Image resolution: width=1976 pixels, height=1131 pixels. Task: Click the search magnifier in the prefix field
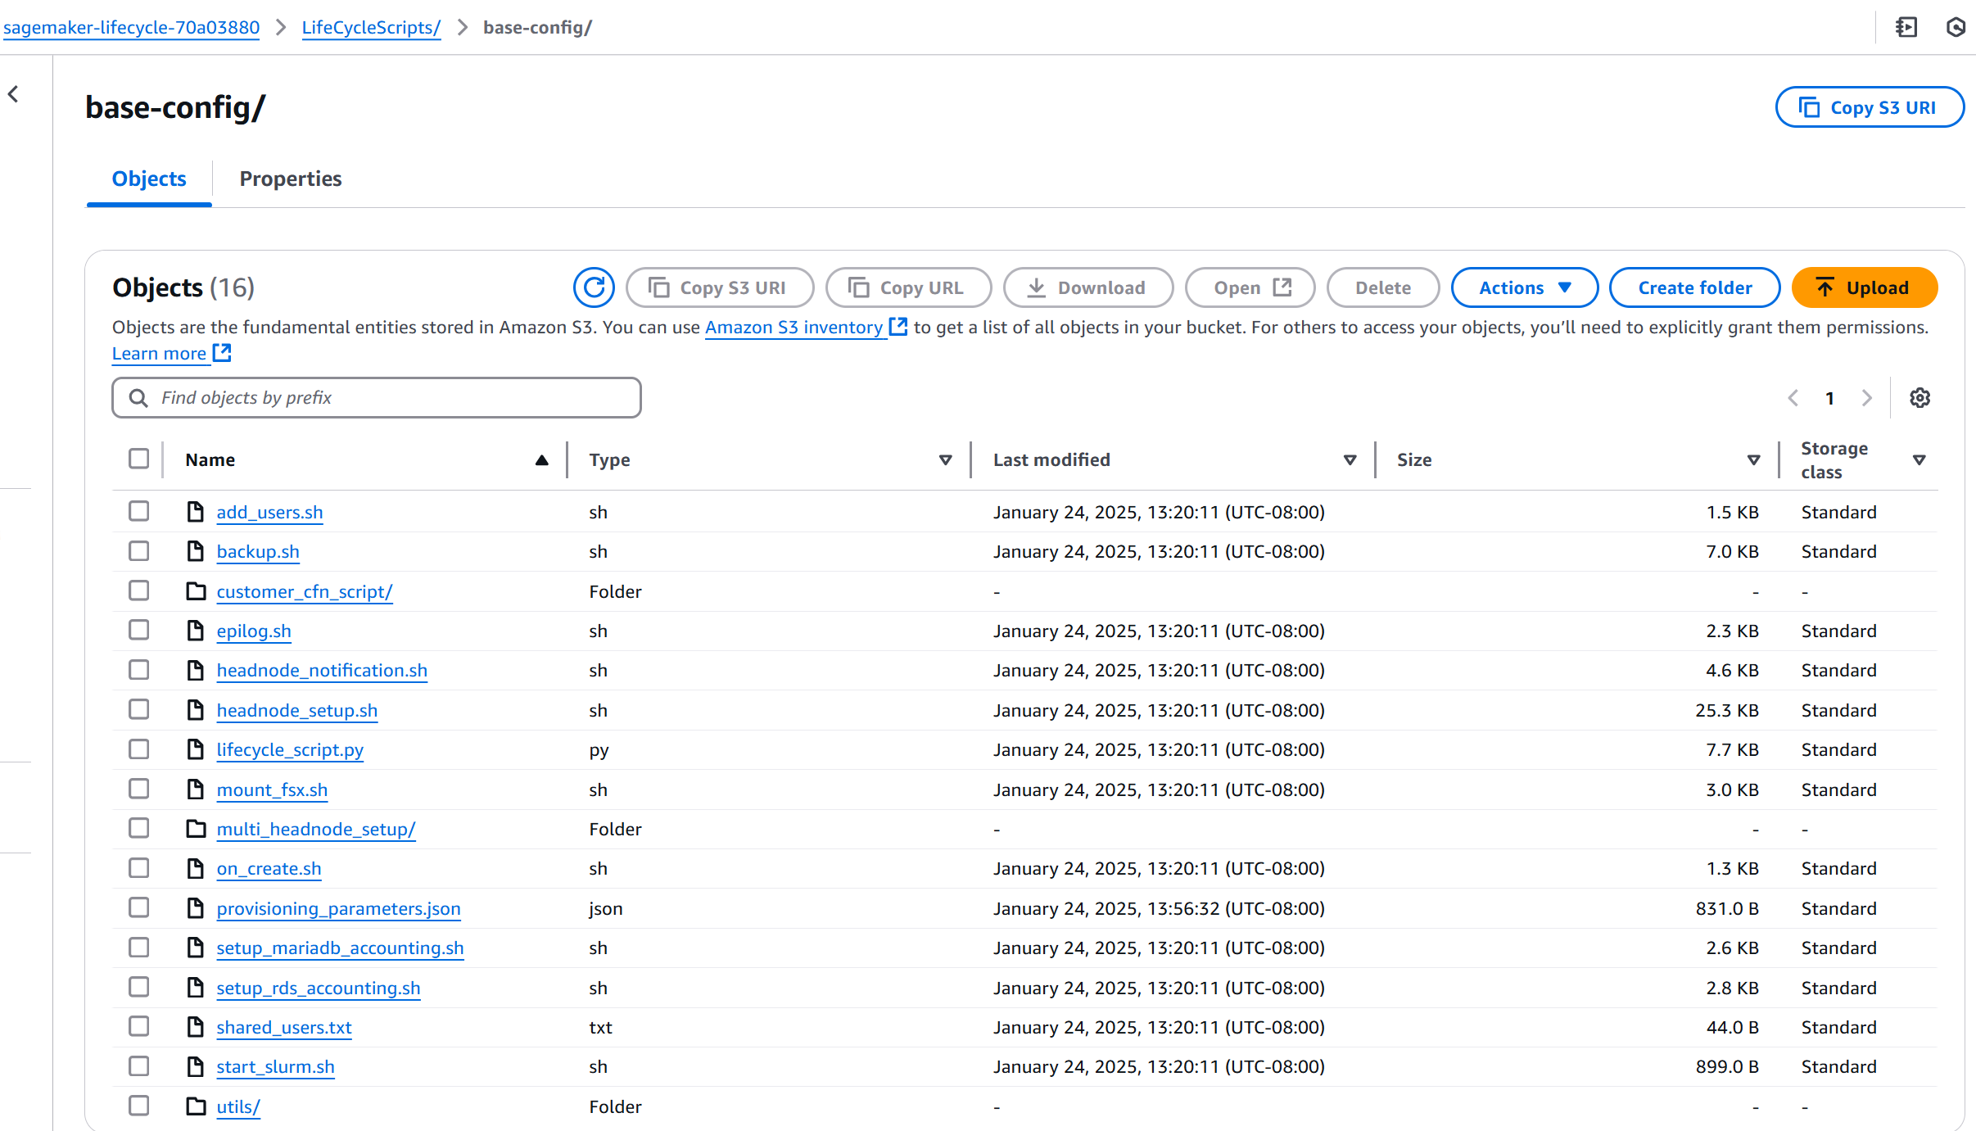pyautogui.click(x=138, y=397)
